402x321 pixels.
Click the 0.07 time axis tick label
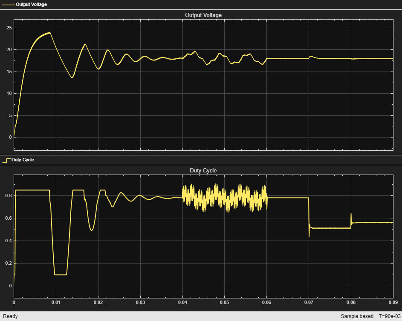[309, 302]
